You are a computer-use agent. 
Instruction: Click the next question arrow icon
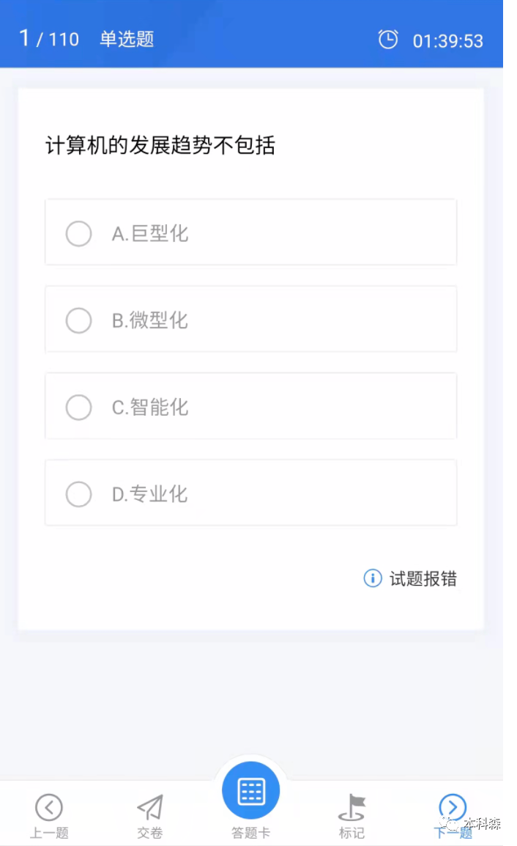(x=453, y=807)
